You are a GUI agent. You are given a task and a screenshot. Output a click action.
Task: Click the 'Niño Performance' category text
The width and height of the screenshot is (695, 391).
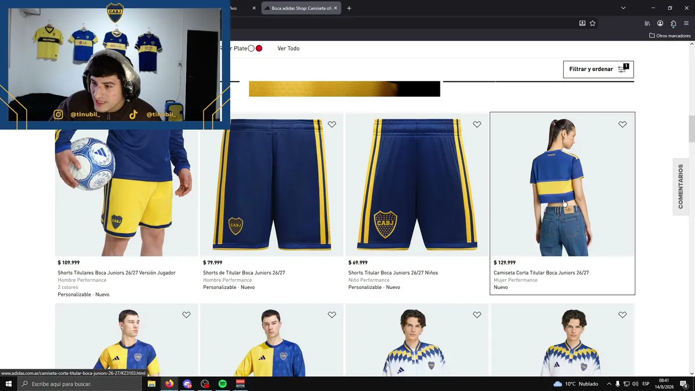(x=369, y=280)
